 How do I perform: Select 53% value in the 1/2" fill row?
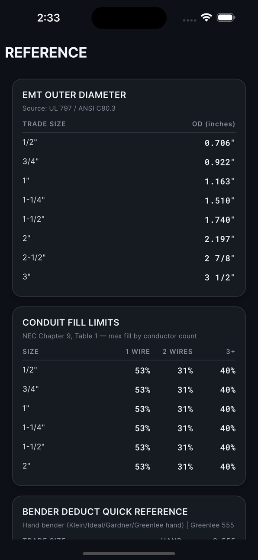pos(142,371)
